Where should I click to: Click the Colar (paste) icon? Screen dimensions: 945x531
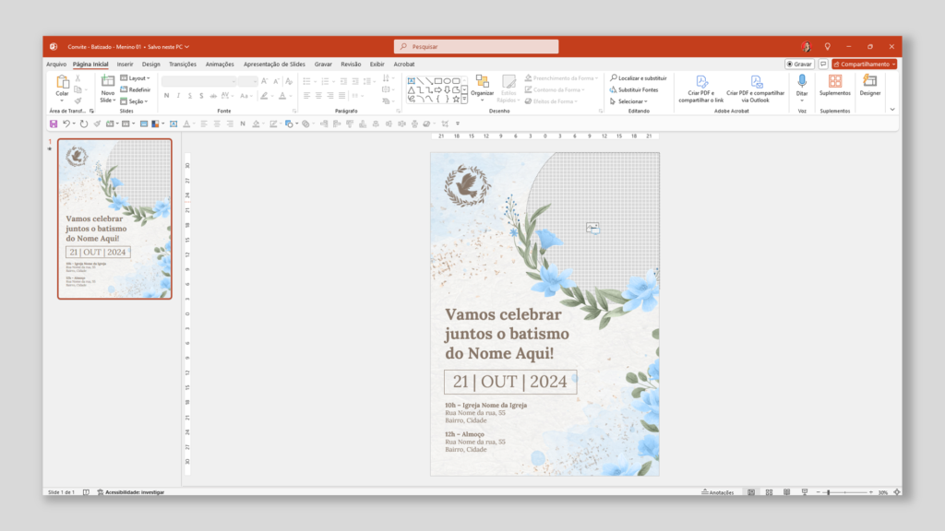62,81
